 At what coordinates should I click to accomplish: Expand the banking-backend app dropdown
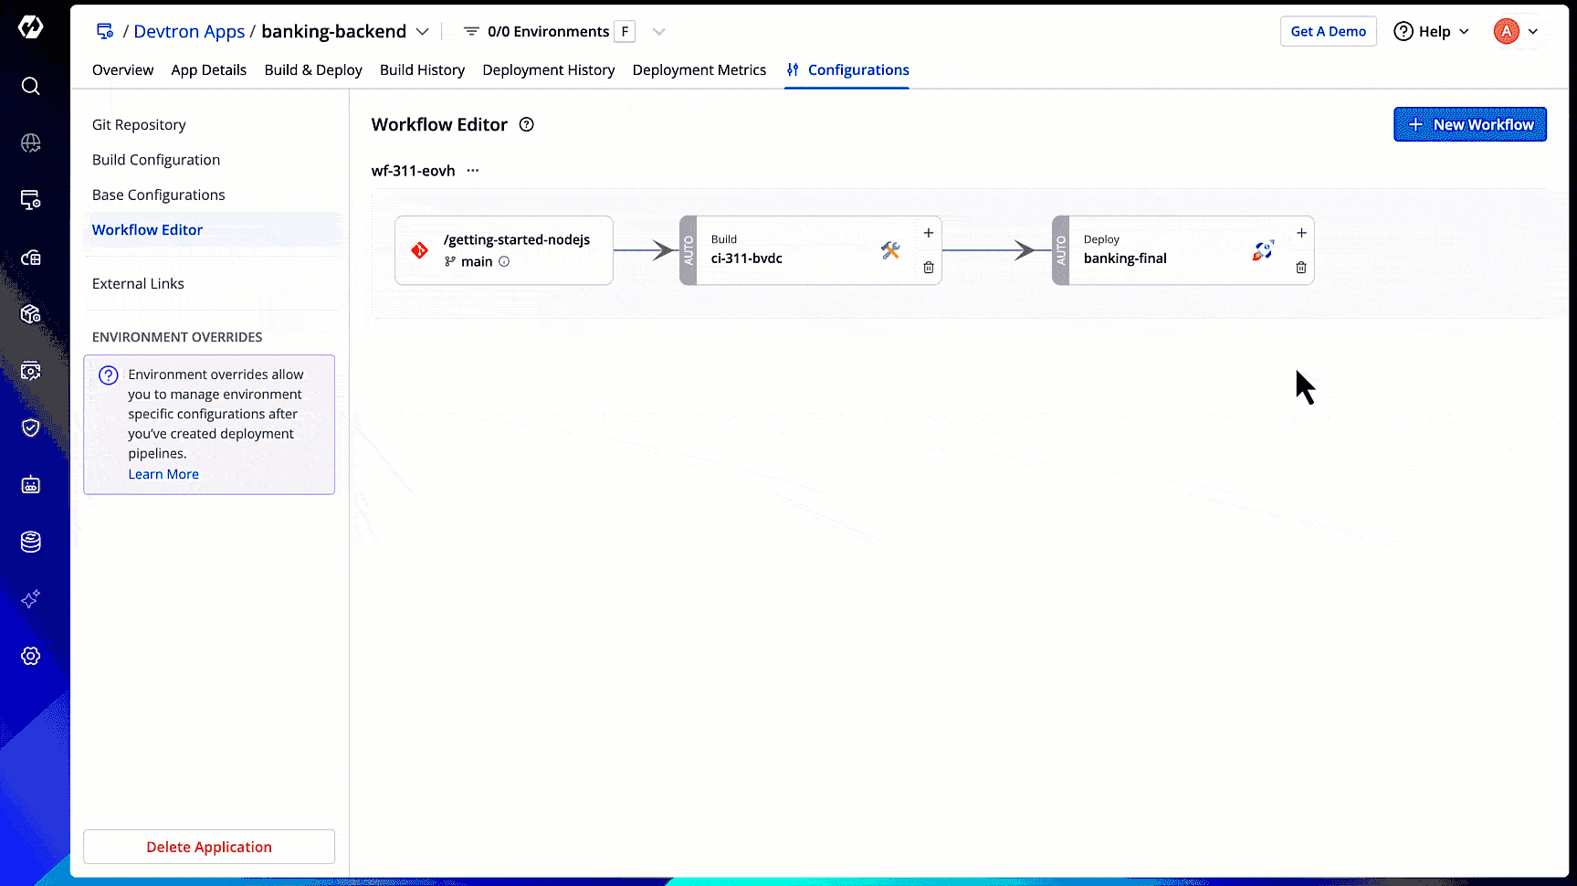tap(422, 32)
